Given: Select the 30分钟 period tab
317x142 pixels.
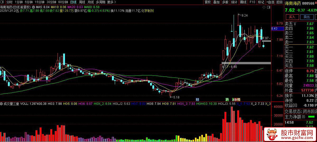Looking at the screenshot, I should pos(51,2).
